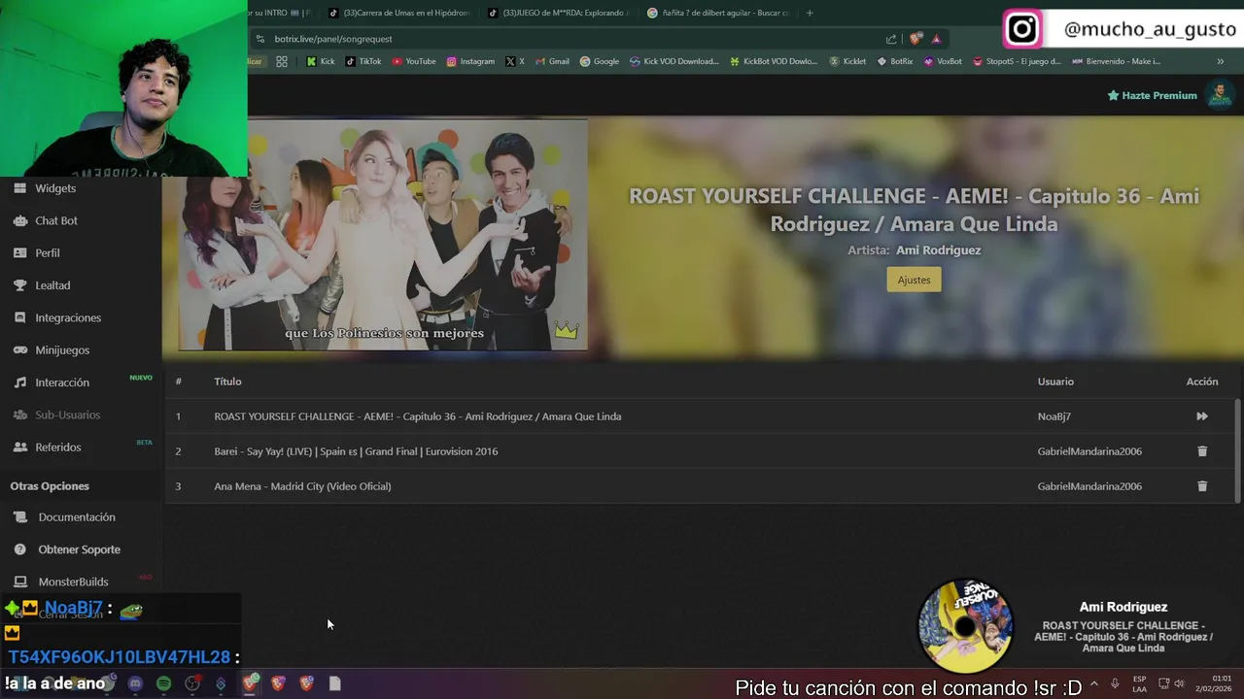Image resolution: width=1244 pixels, height=699 pixels.
Task: Open a new browser tab with plus button
Action: point(810,13)
